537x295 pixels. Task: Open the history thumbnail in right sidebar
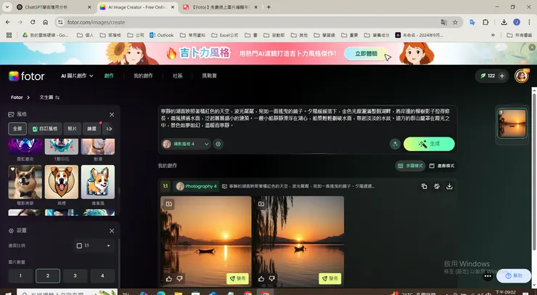(x=512, y=124)
